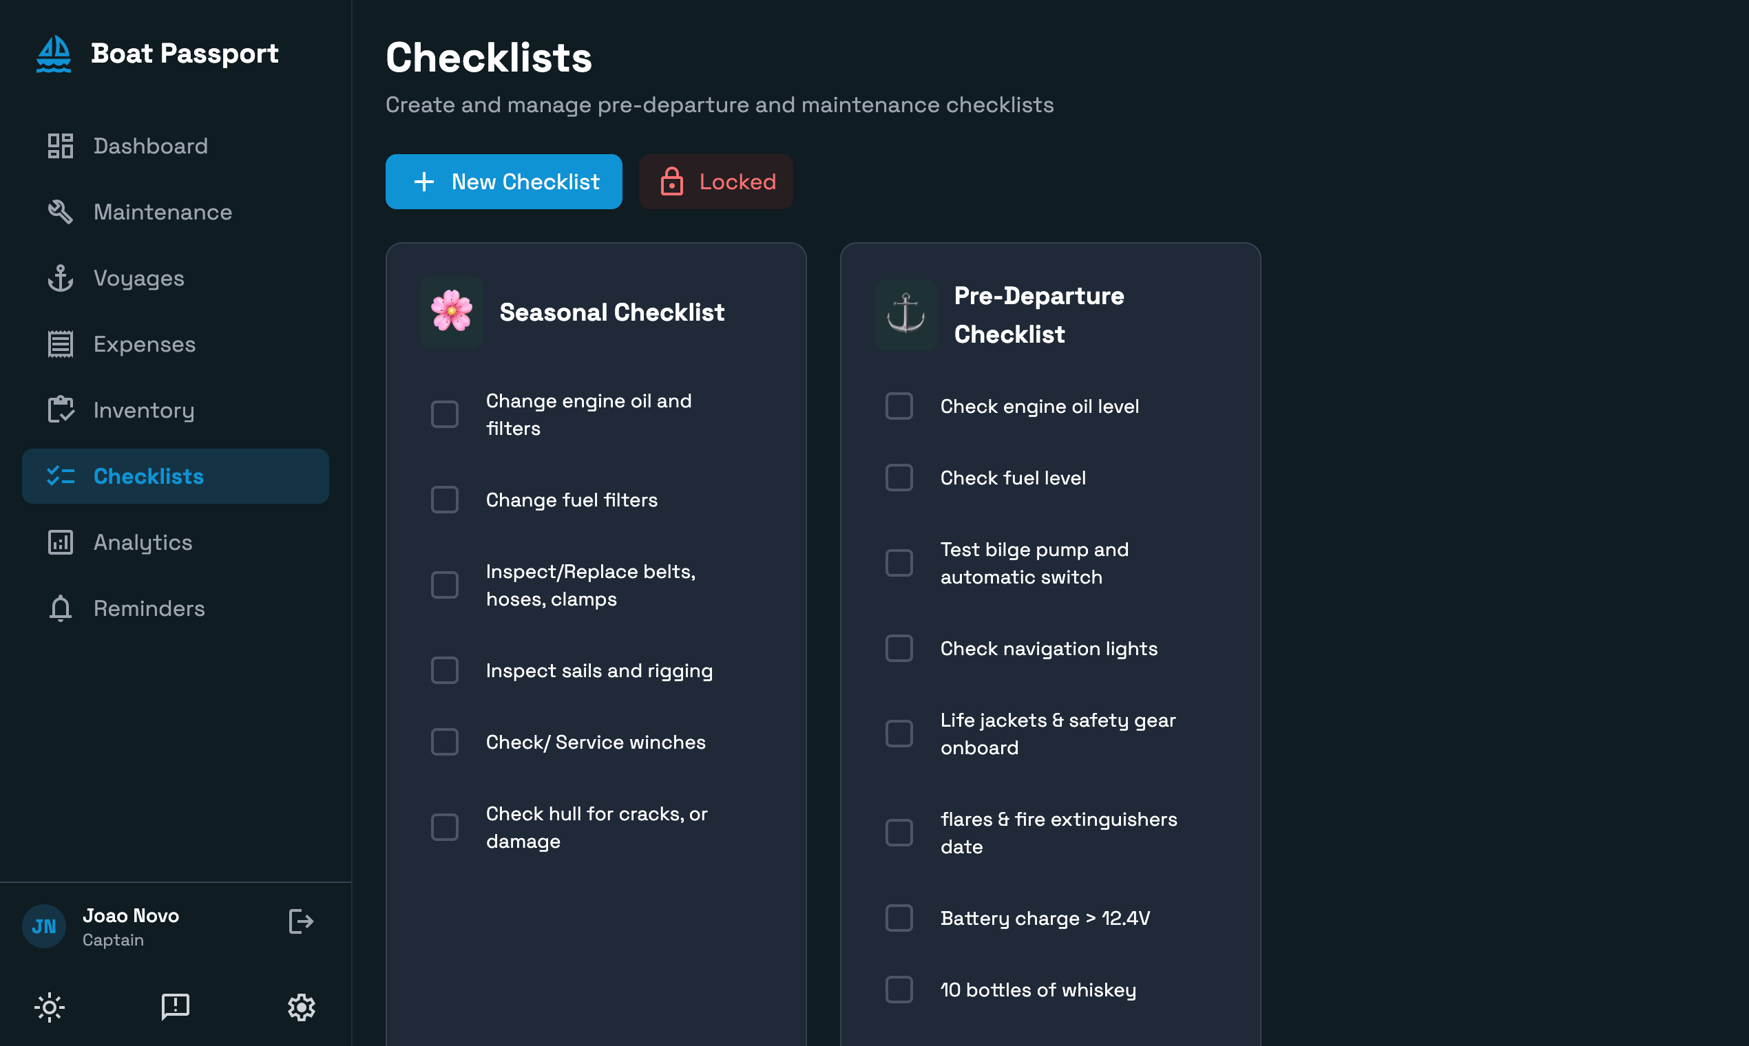
Task: Click the Locked button
Action: (x=716, y=182)
